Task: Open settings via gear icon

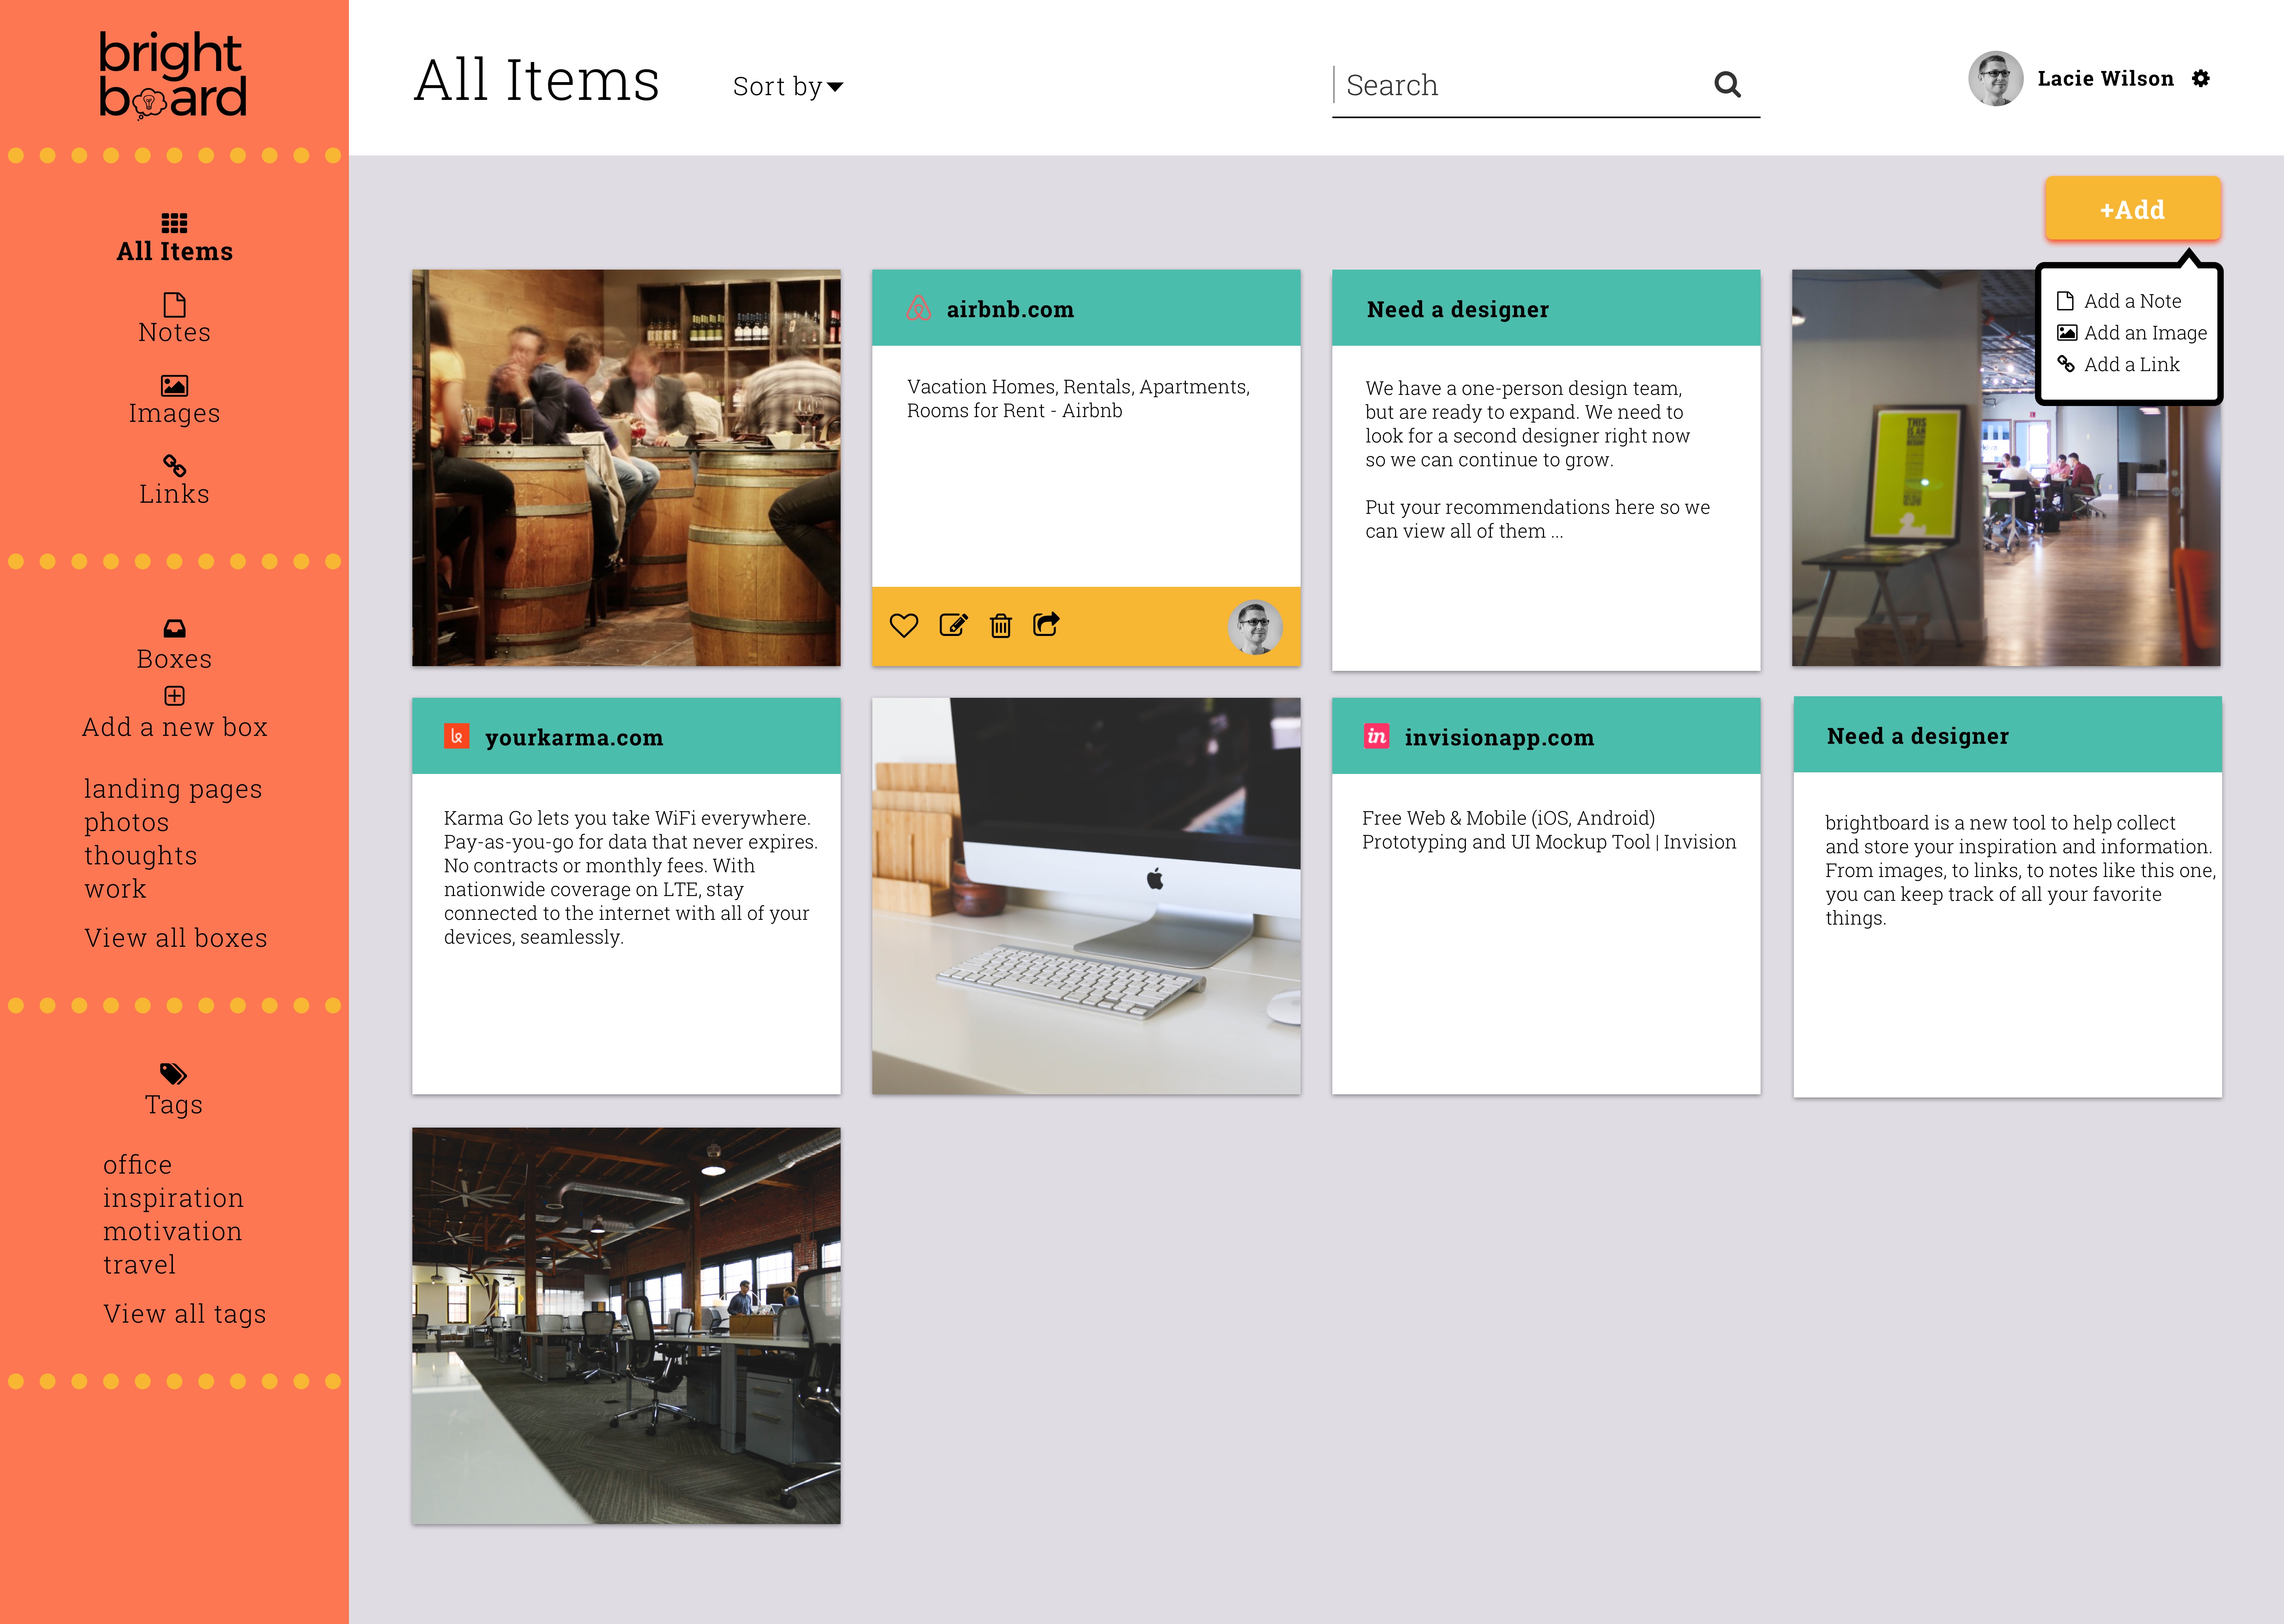Action: 2201,78
